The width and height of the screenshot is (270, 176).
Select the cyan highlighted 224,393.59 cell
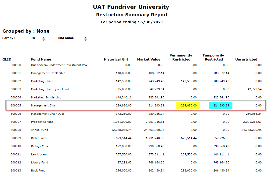coord(221,105)
